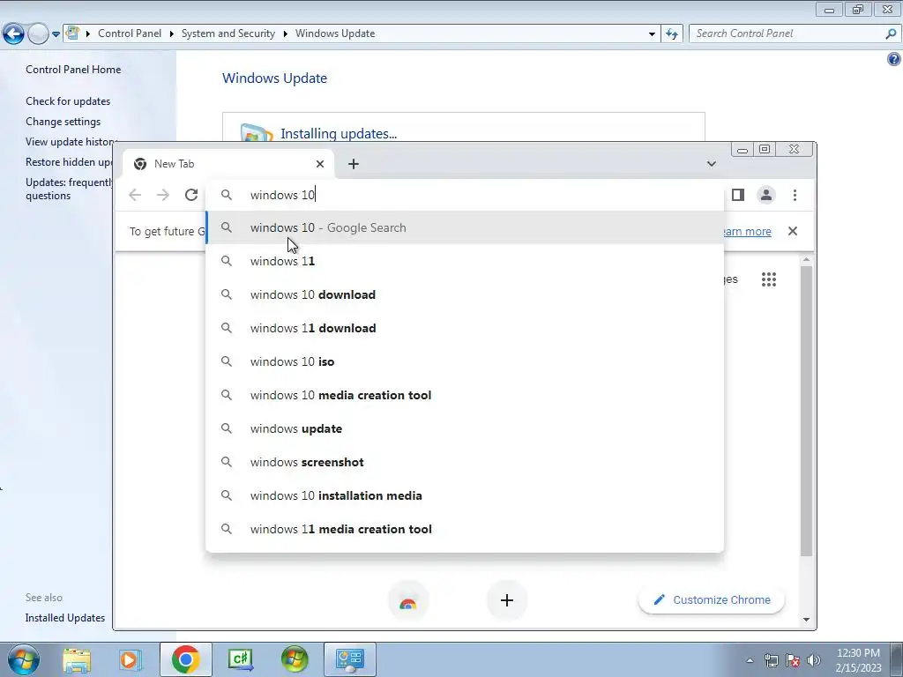Open Installed Updates under See also
This screenshot has height=677, width=903.
pyautogui.click(x=65, y=618)
